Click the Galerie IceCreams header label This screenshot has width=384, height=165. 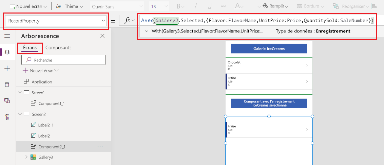click(x=269, y=49)
